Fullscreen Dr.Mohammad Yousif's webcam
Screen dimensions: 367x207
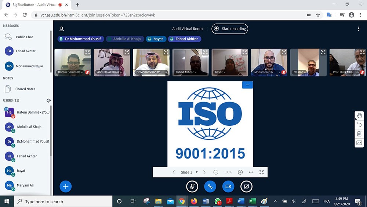click(166, 52)
